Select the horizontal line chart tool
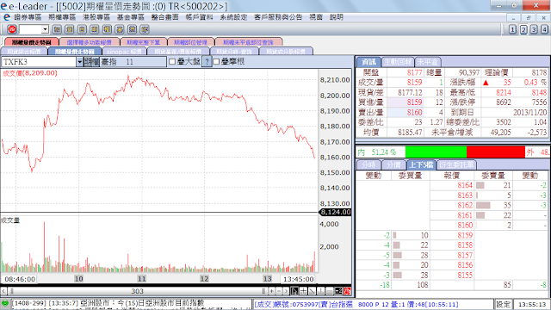Image resolution: width=551 pixels, height=310 pixels. click(330, 291)
